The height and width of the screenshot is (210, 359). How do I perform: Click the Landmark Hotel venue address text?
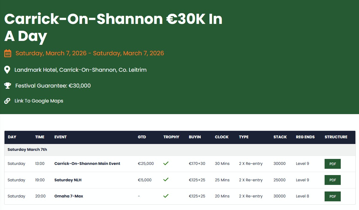tap(80, 70)
